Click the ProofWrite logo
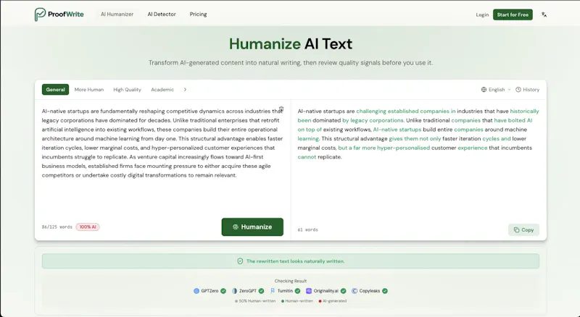This screenshot has width=580, height=317. (59, 14)
